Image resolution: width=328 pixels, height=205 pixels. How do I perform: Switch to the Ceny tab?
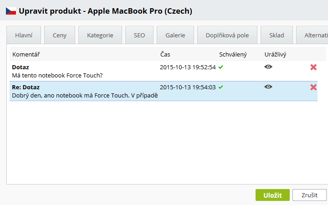pyautogui.click(x=60, y=35)
